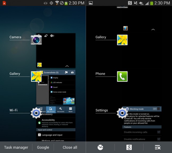Screen dimensions: 172x153
Task: Launch the green Phone app icon
Action: 122,76
